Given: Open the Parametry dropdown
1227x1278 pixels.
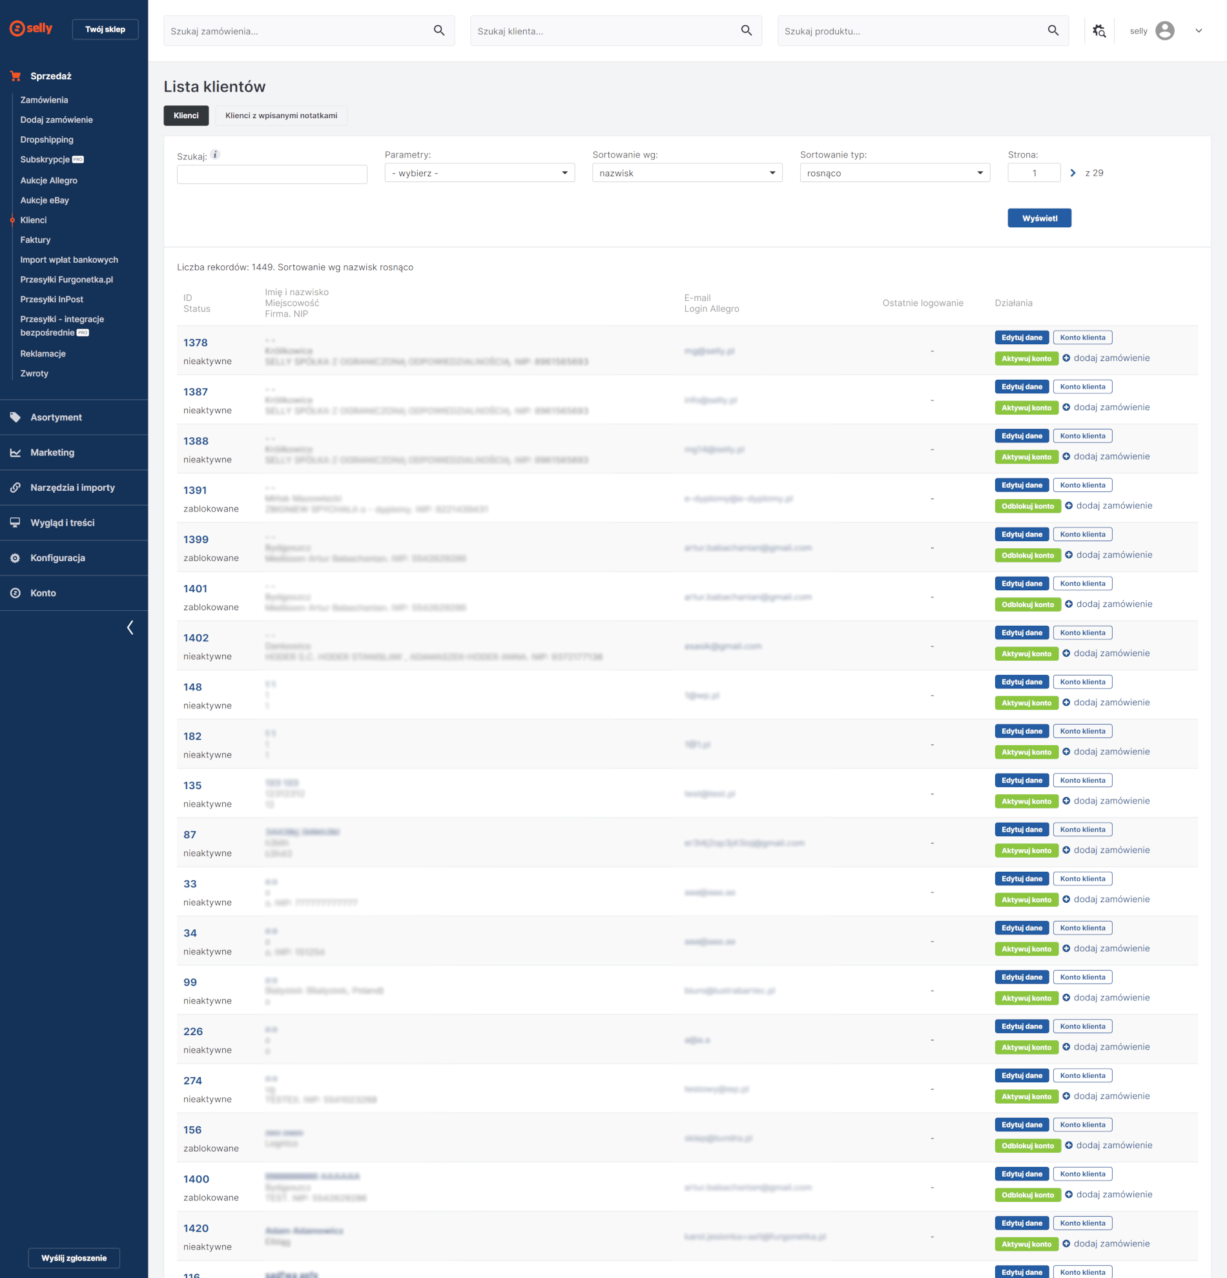Looking at the screenshot, I should pyautogui.click(x=480, y=173).
